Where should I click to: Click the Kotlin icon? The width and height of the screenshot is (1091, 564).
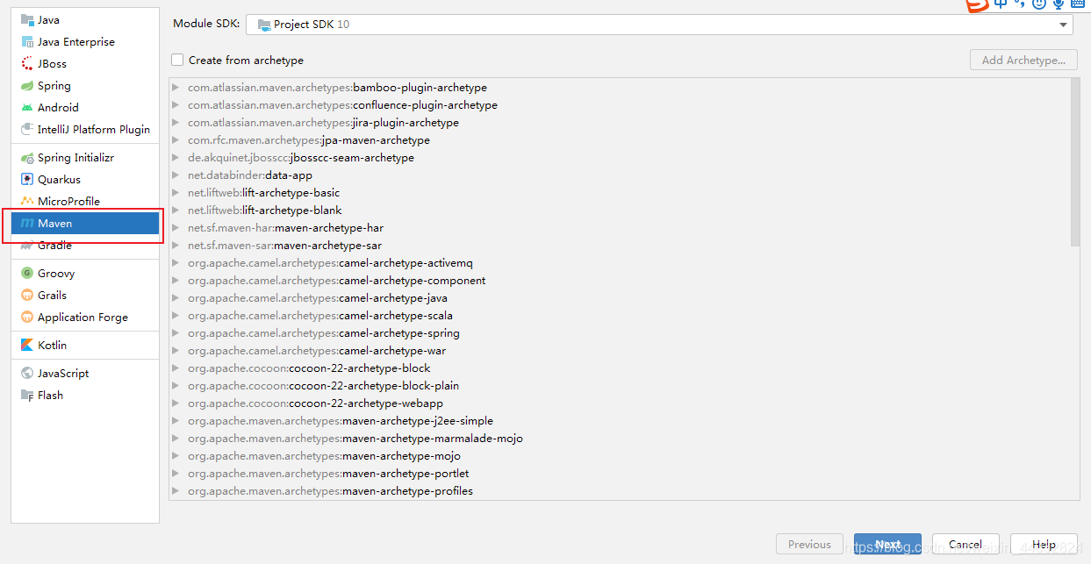tap(27, 345)
